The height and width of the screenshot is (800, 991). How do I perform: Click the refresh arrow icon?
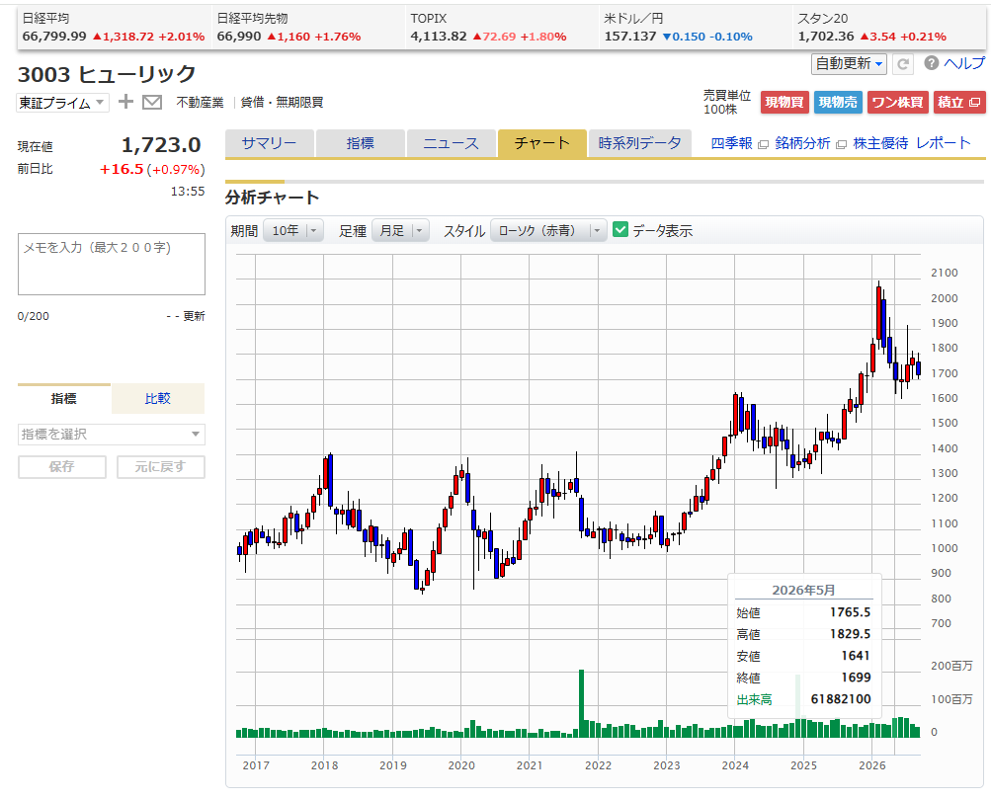tap(903, 64)
